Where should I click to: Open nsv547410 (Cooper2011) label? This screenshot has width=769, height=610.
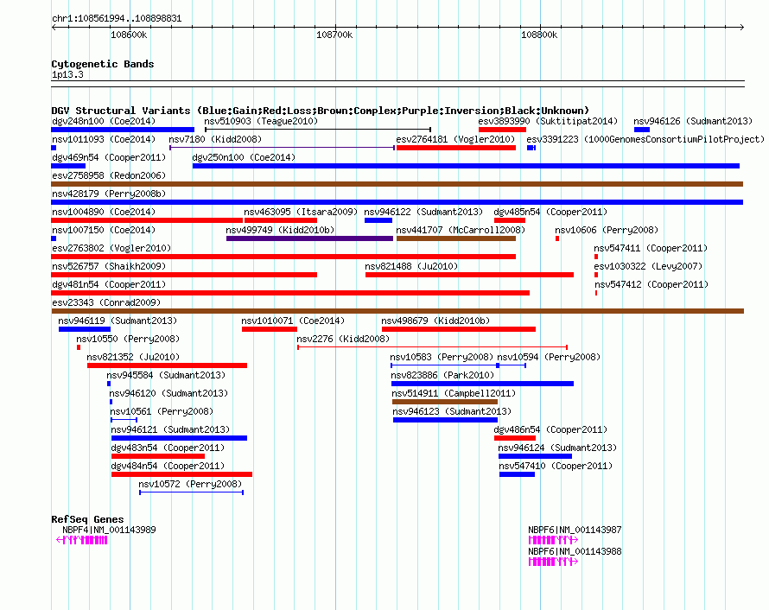556,466
